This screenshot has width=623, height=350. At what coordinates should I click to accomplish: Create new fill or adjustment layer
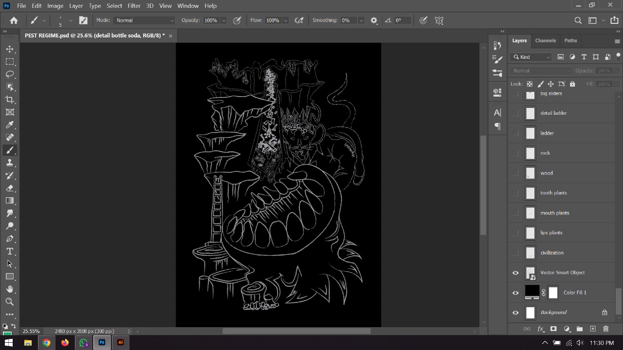point(567,329)
